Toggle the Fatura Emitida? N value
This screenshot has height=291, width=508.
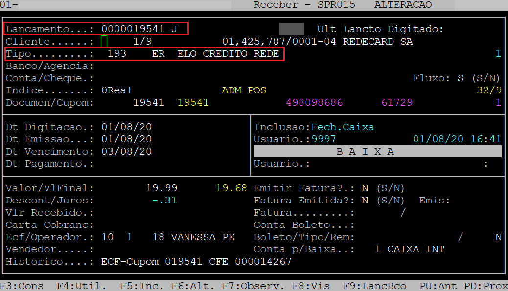[x=365, y=201]
